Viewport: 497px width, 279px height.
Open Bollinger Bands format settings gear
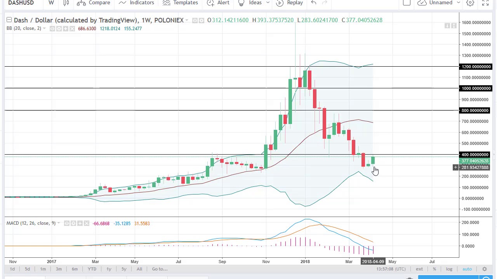(59, 29)
